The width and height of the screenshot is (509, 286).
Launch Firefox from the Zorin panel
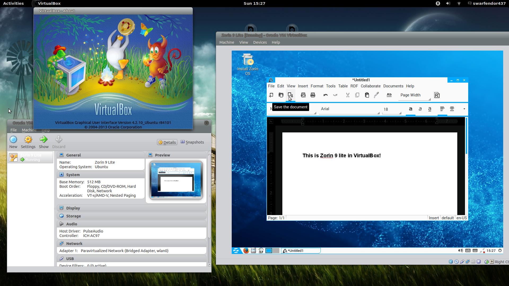pos(246,251)
